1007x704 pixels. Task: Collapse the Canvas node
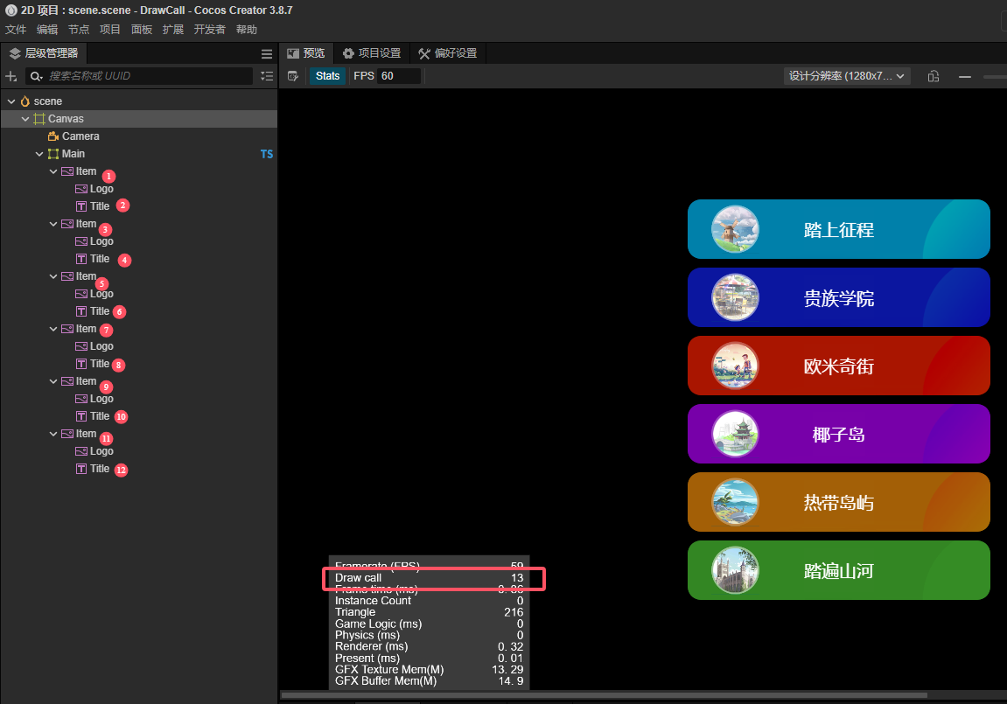tap(25, 119)
